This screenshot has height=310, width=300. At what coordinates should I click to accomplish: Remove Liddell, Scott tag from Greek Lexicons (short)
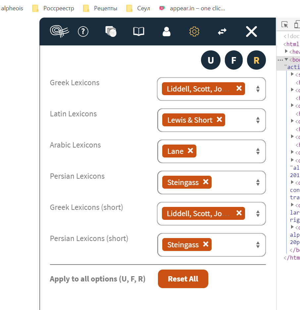pyautogui.click(x=239, y=213)
